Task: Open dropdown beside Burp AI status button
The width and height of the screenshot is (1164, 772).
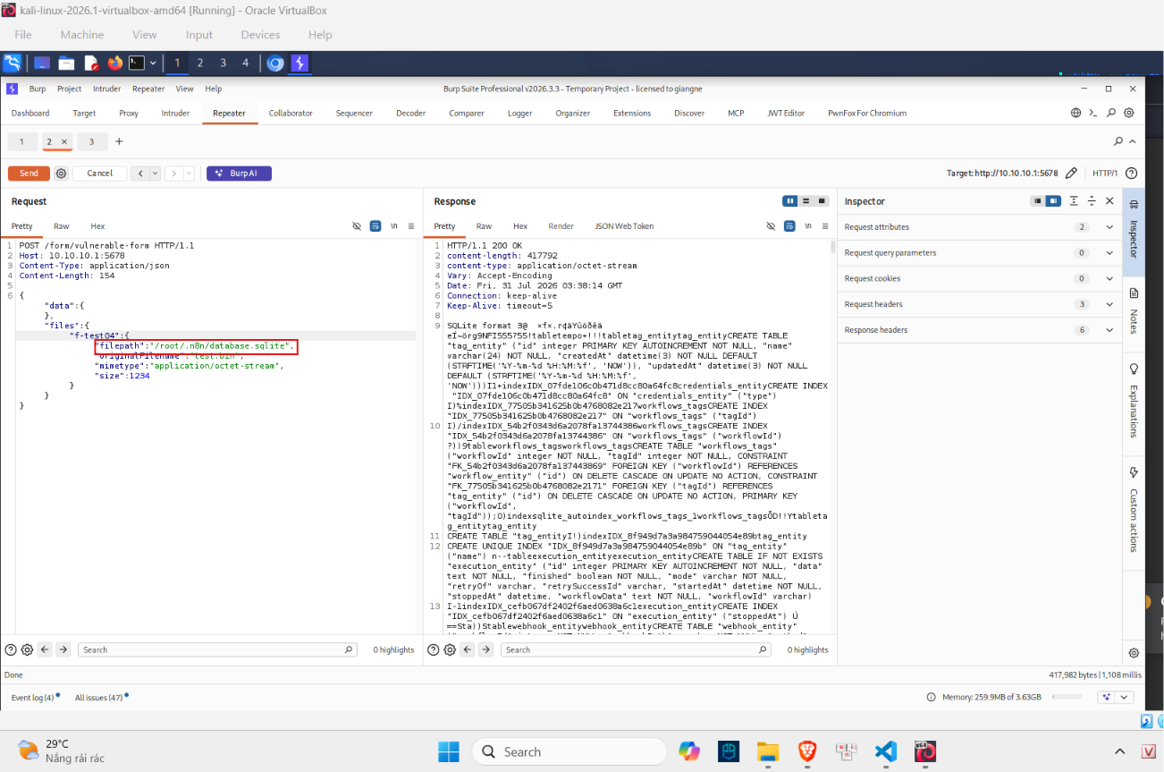Action: point(1125,697)
